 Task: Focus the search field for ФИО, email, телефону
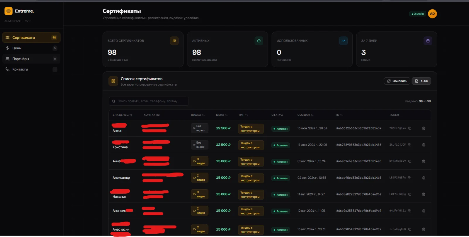click(x=149, y=101)
